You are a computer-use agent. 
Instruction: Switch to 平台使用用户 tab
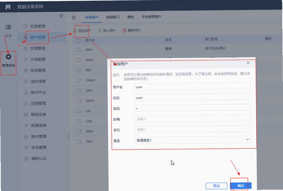pyautogui.click(x=151, y=17)
